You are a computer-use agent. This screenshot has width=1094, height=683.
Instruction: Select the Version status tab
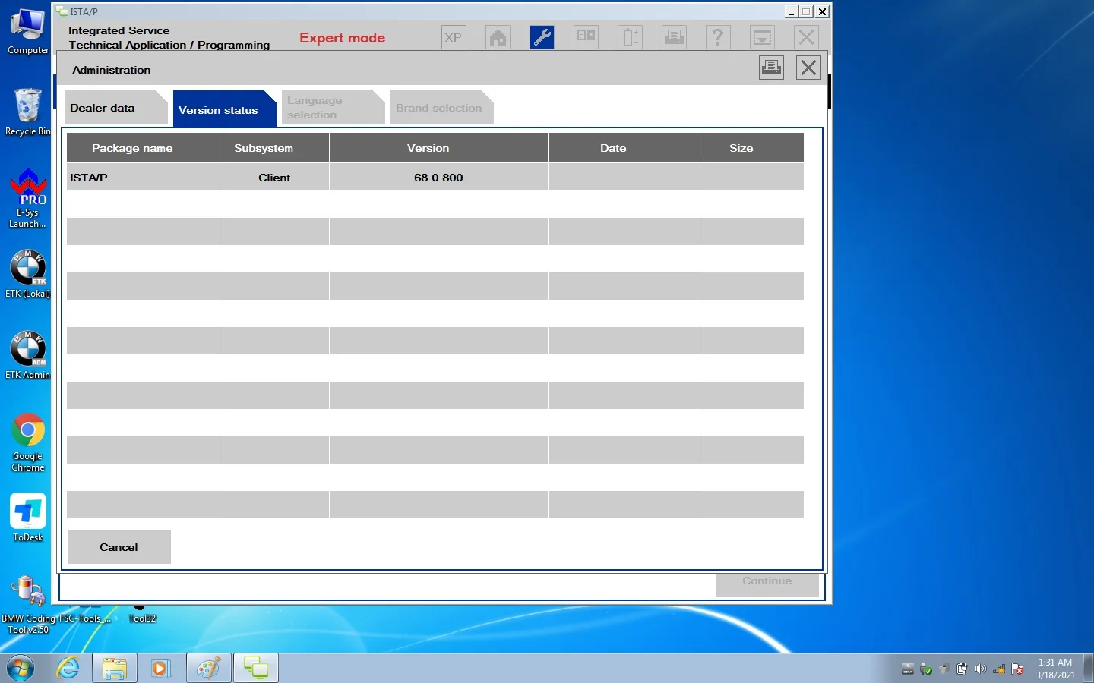tap(224, 109)
